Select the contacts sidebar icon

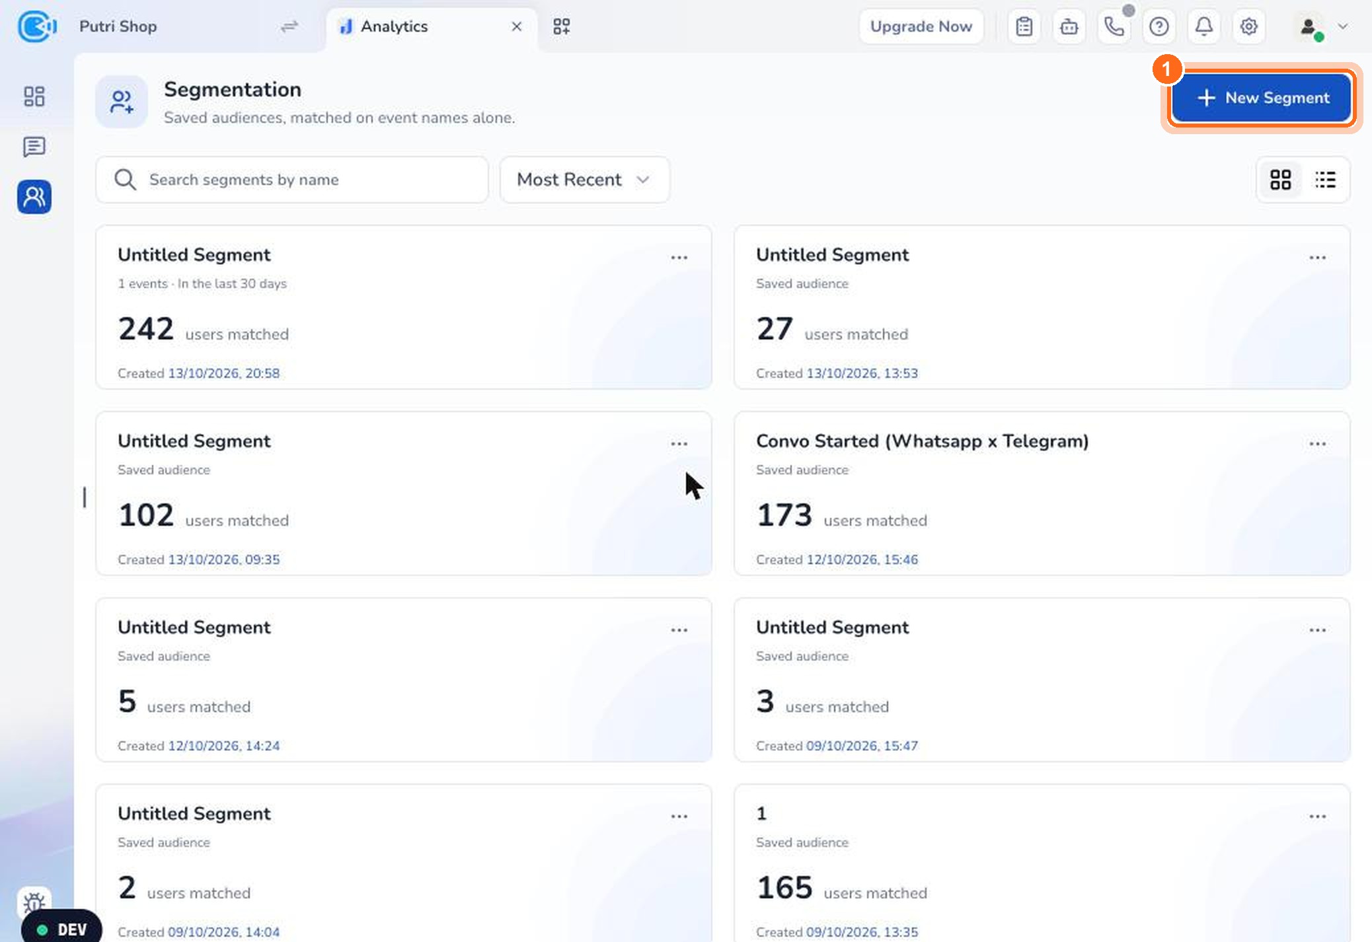tap(34, 197)
